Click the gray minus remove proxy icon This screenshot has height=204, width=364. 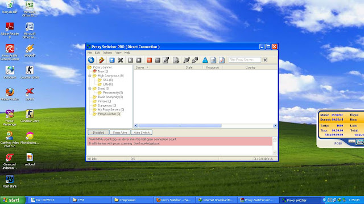pos(158,60)
